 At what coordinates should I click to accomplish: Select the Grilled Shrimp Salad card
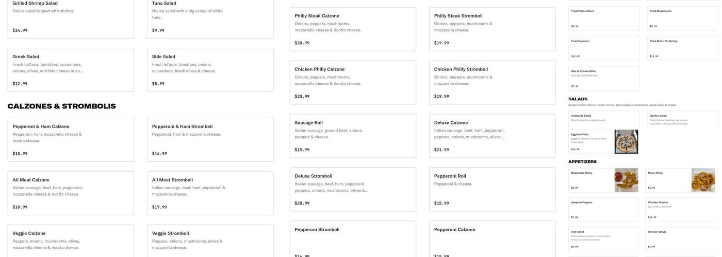(71, 19)
